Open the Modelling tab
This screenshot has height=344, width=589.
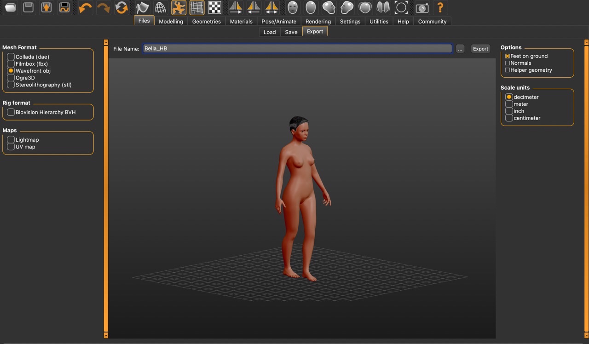pos(171,22)
